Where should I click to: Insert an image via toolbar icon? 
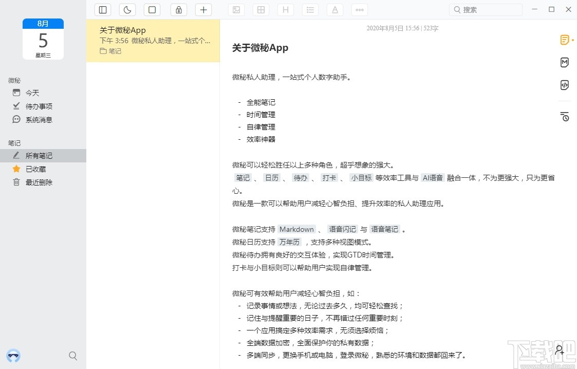click(236, 10)
